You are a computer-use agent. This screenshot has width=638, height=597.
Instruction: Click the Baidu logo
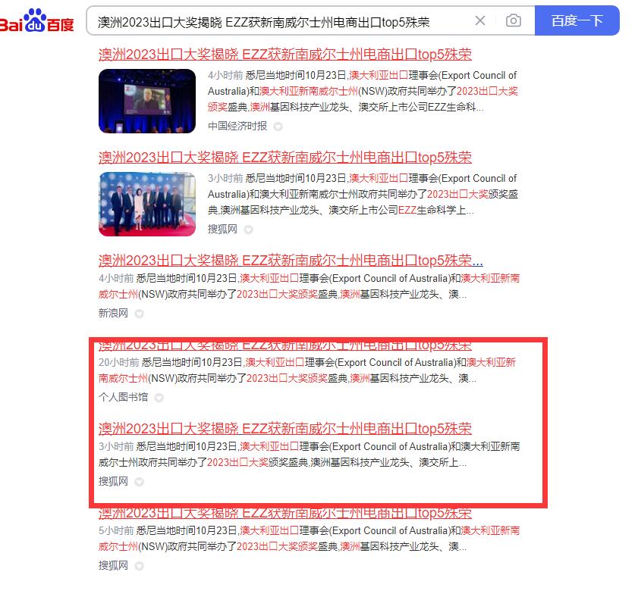pos(36,20)
